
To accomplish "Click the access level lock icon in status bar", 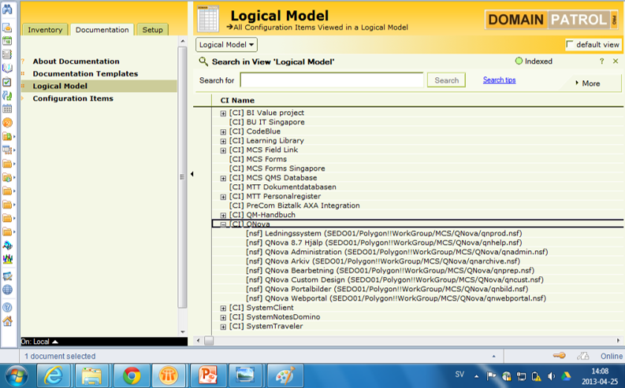I will [582, 356].
